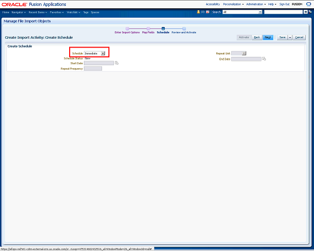Image resolution: width=314 pixels, height=251 pixels.
Task: Open the Administration menu
Action: tap(256, 4)
